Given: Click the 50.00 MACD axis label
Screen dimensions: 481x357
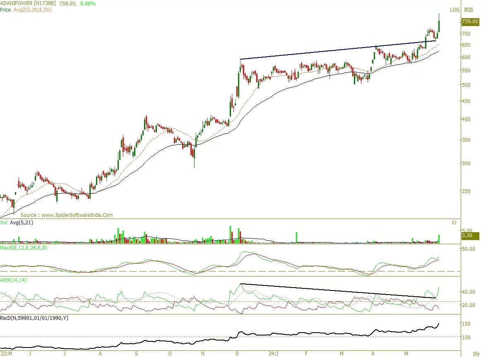Looking at the screenshot, I should 468,249.
